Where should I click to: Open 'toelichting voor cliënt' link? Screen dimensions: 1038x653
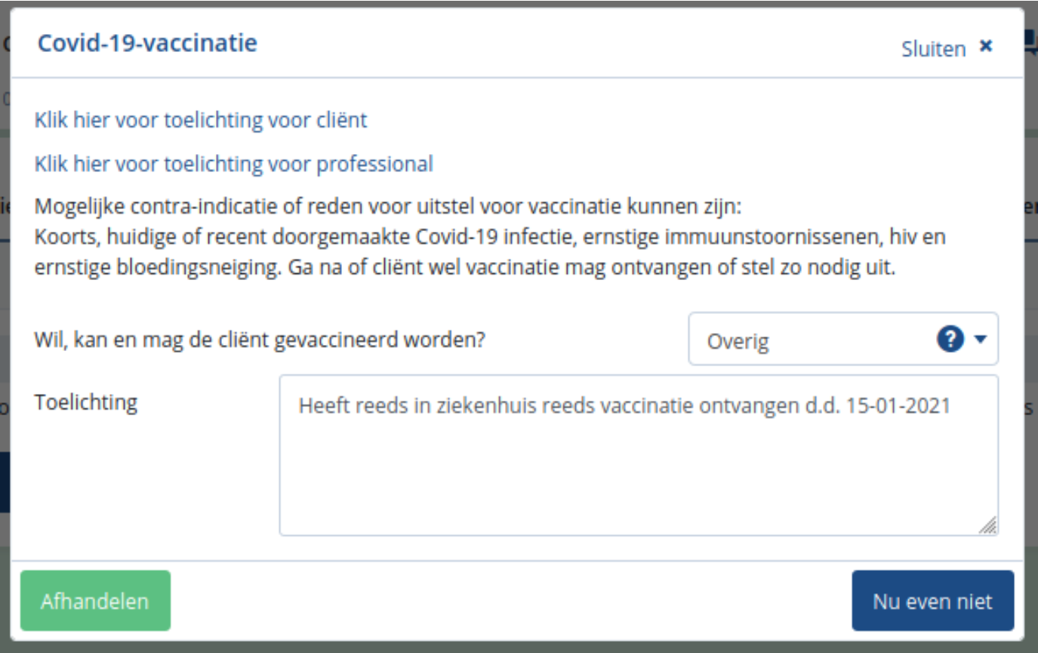coord(201,120)
